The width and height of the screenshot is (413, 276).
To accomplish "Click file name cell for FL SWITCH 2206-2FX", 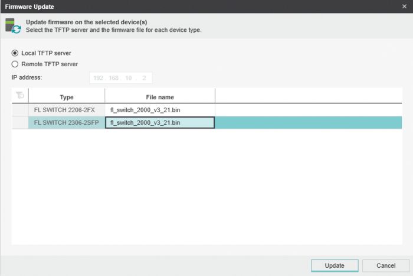I will 160,110.
